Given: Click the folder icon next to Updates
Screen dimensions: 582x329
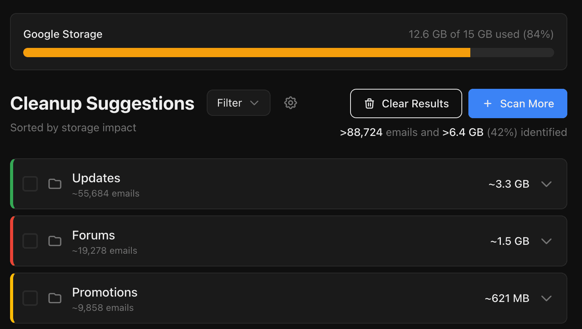Looking at the screenshot, I should point(54,184).
